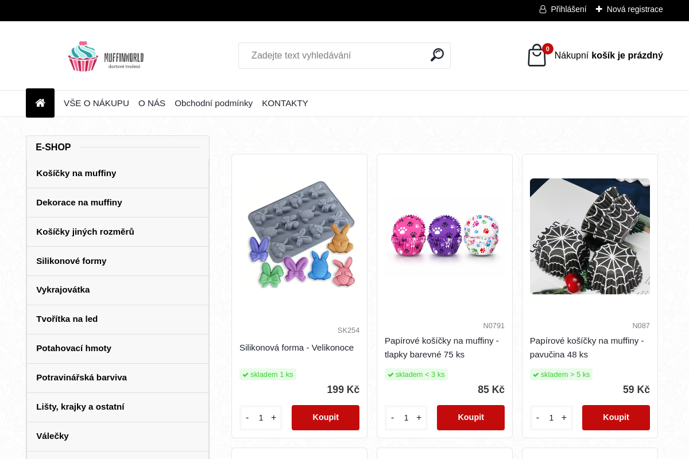Open the KONTAKTY menu item

[x=285, y=103]
